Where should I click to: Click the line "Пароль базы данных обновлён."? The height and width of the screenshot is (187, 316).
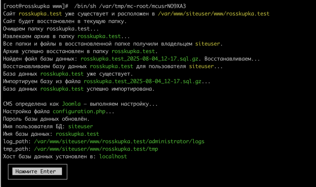point(46,119)
